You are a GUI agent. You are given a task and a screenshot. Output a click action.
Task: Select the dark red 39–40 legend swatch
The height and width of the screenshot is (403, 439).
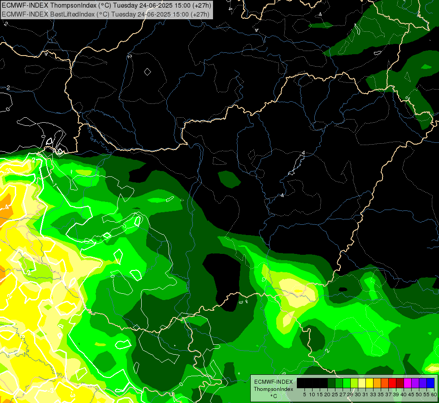click(x=400, y=383)
